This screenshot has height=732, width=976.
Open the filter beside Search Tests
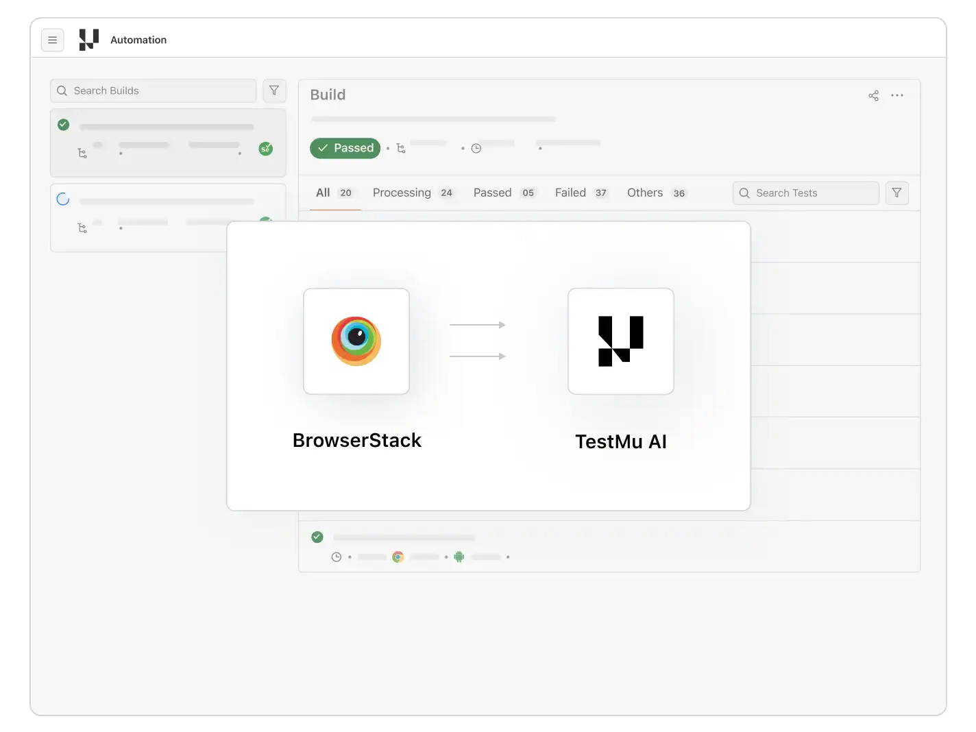tap(896, 193)
